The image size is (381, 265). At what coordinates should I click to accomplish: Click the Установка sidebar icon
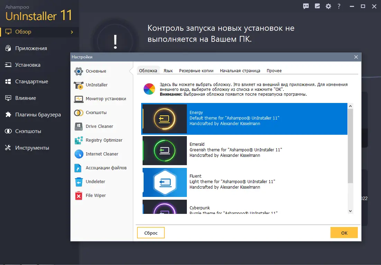point(8,65)
